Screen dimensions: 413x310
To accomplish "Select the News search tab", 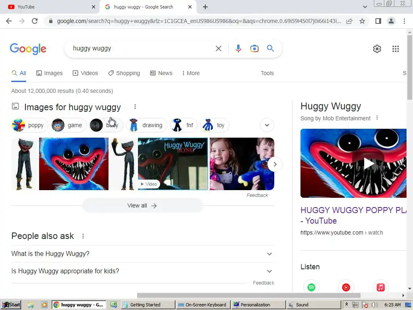I will pyautogui.click(x=161, y=73).
